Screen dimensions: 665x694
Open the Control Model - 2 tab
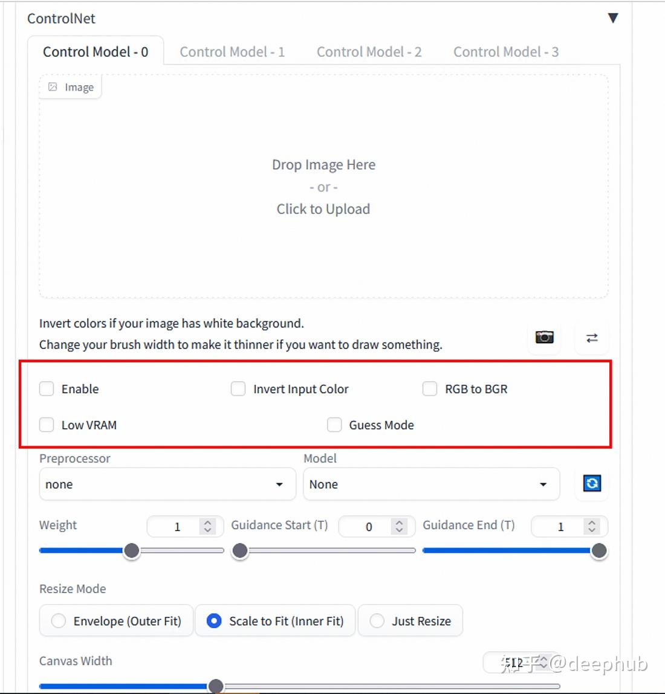[369, 52]
